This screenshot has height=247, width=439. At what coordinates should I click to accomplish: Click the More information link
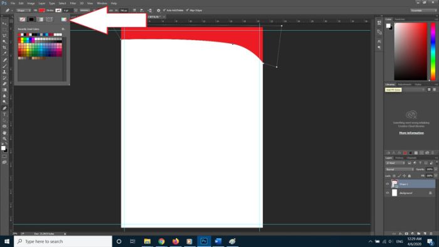411,133
